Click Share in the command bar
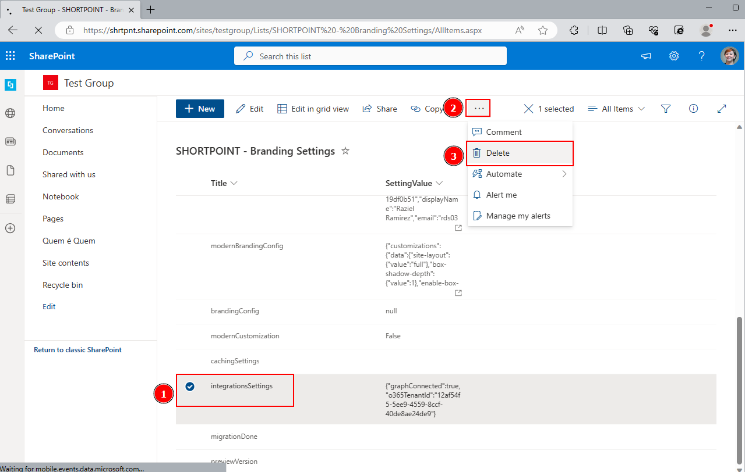Viewport: 745px width, 472px height. [380, 109]
